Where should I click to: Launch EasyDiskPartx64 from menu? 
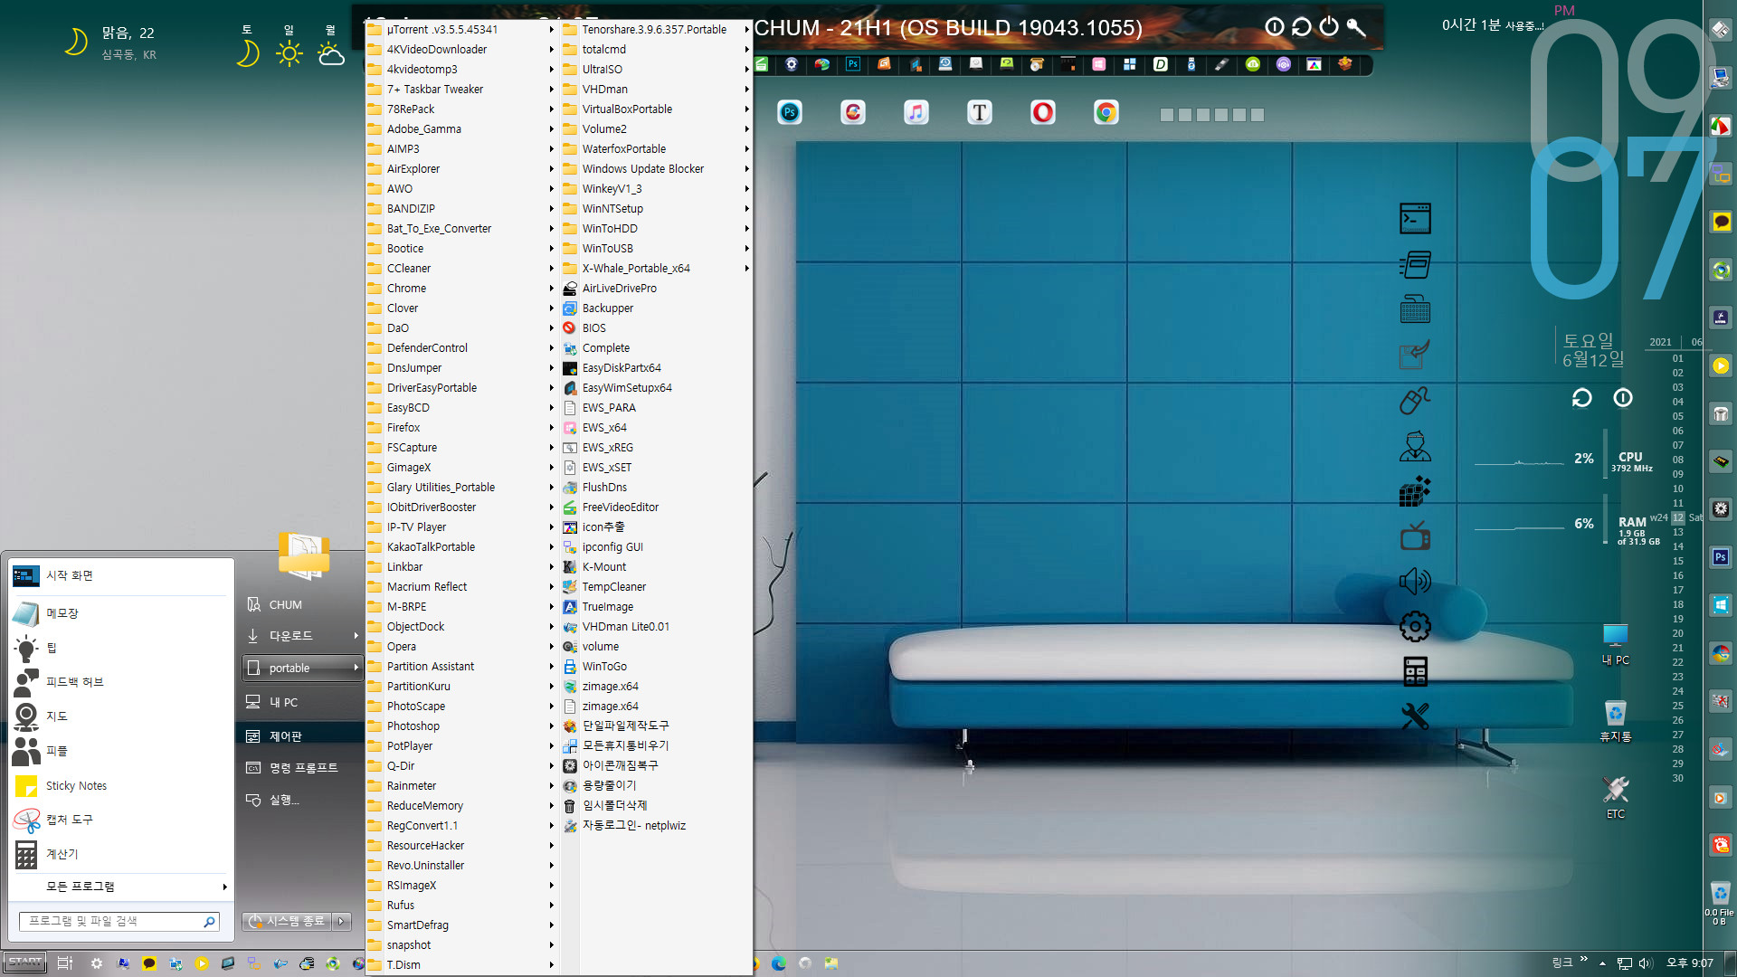pyautogui.click(x=657, y=367)
